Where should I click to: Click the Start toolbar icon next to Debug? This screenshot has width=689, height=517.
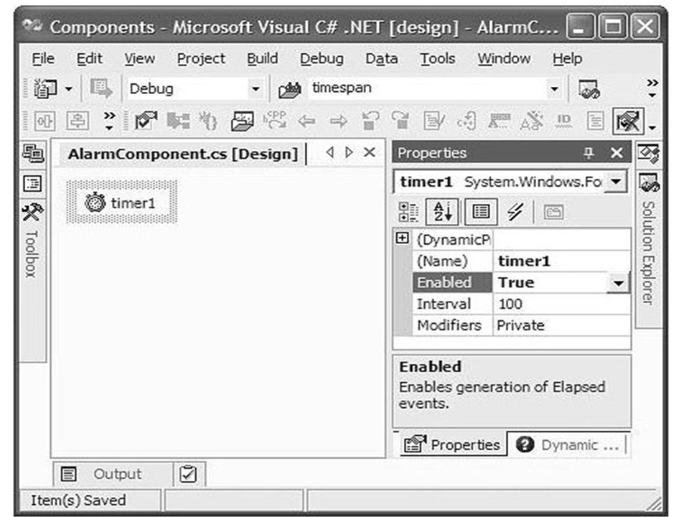[x=101, y=89]
